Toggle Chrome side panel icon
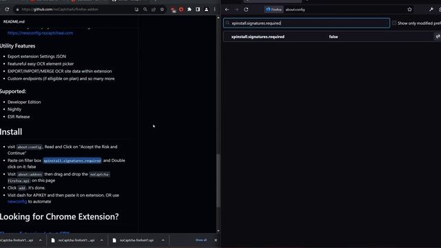The image size is (441, 248). (x=198, y=9)
